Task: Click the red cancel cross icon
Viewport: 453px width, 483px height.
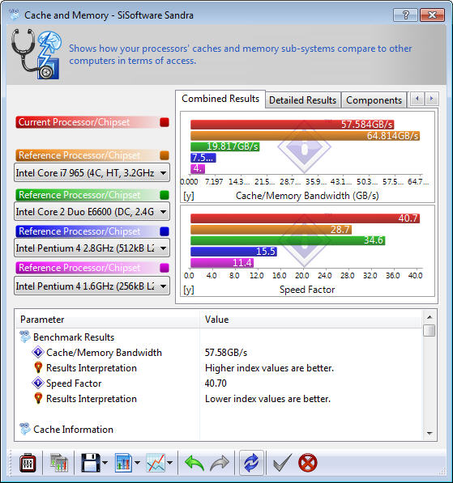Action: tap(308, 463)
